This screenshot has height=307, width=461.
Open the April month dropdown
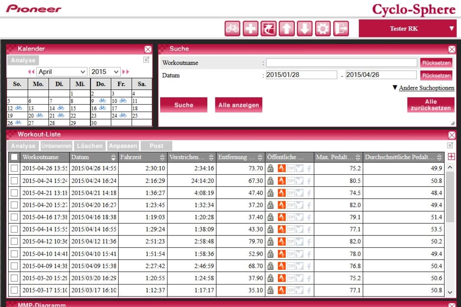click(x=62, y=72)
